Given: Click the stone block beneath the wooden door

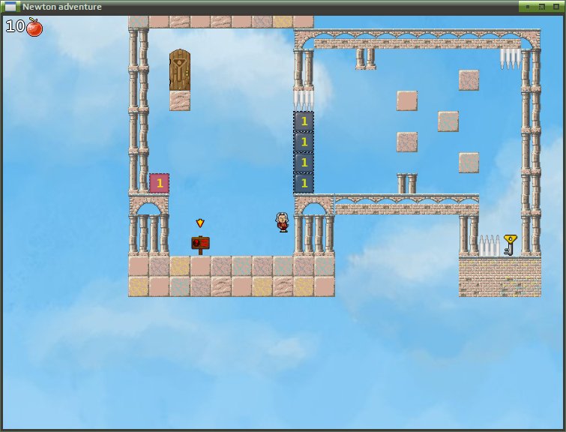Looking at the screenshot, I should coord(180,100).
